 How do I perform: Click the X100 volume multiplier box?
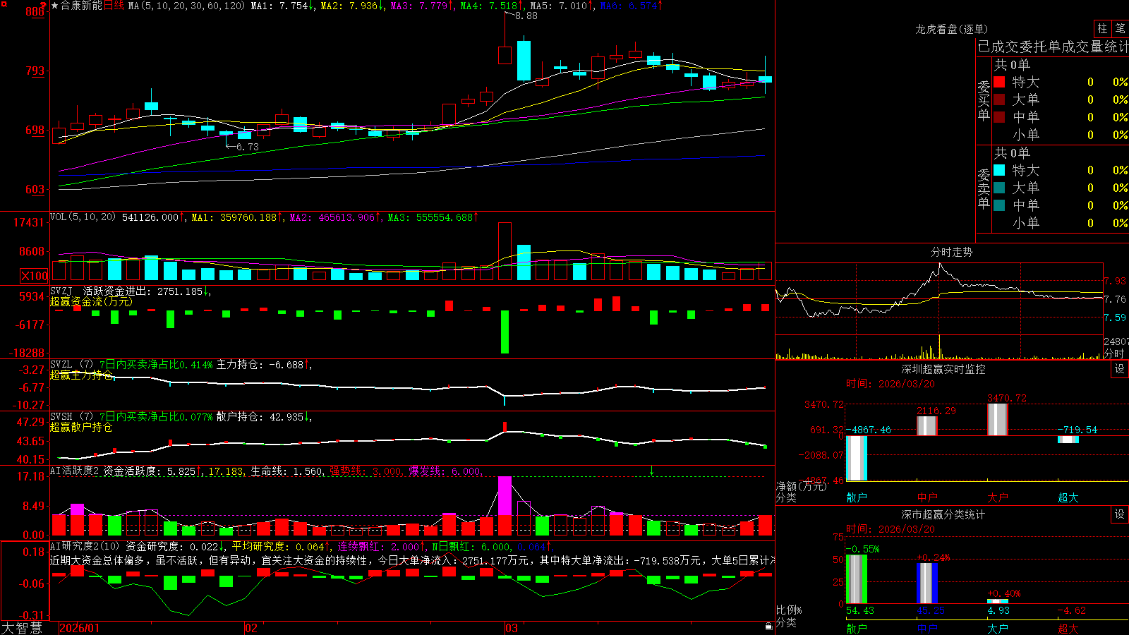coord(34,276)
